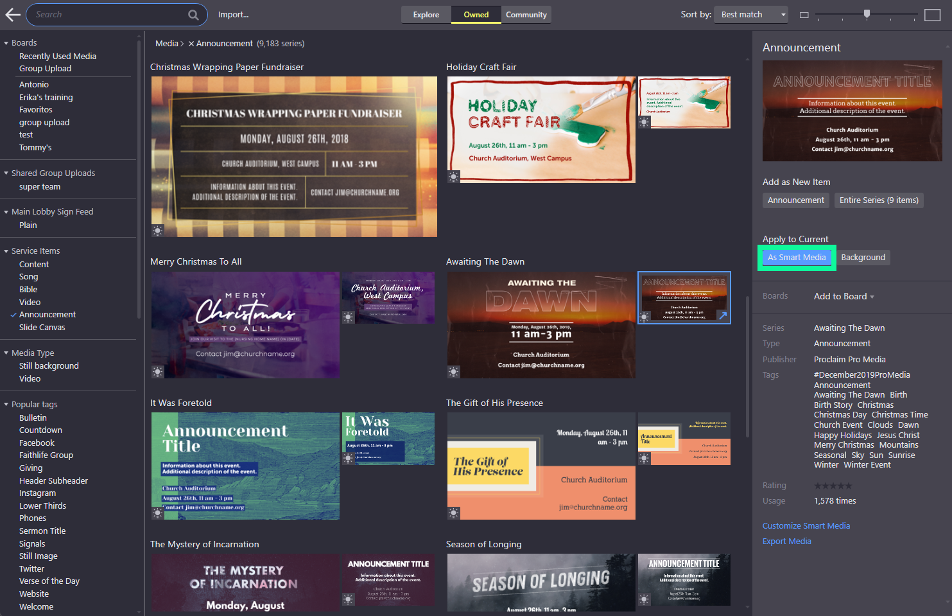Collapse the Media Type section

click(6, 353)
